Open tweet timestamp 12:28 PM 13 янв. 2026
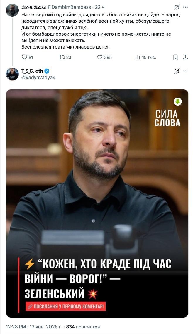Screen dimensions: 193x334 click(34, 327)
